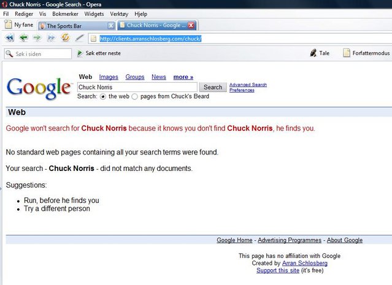Click the Chuck Norris search input box

[137, 87]
